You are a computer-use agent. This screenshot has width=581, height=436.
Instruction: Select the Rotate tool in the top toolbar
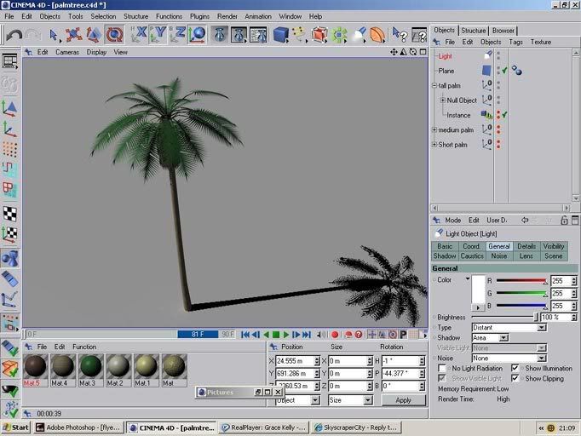coord(114,35)
